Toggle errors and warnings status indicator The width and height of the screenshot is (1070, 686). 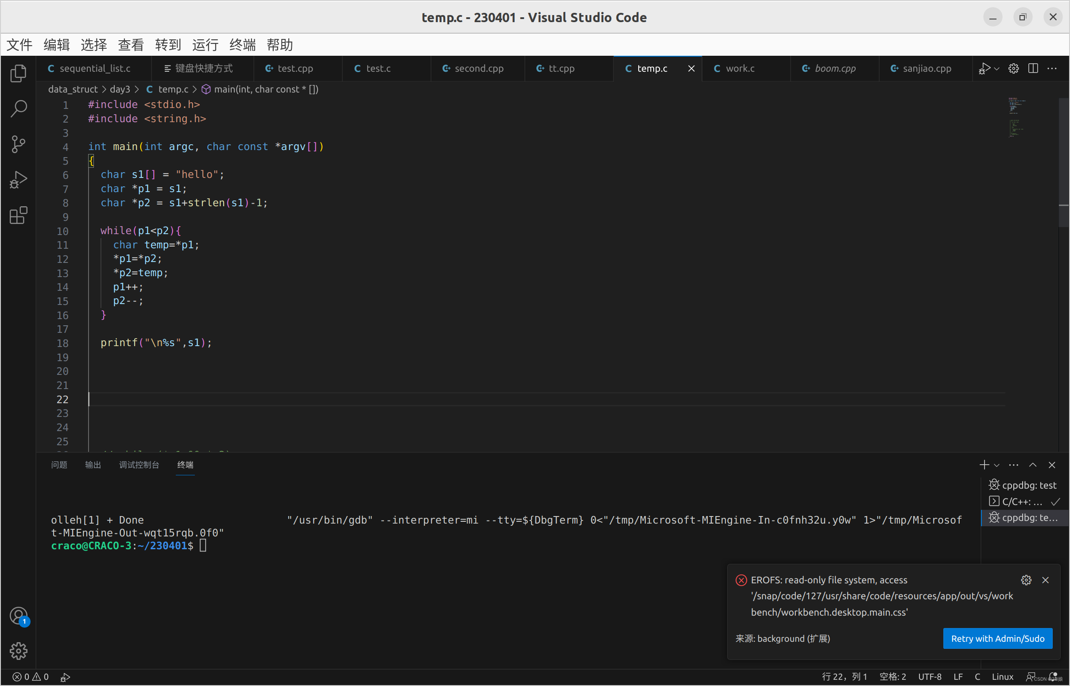coord(30,677)
